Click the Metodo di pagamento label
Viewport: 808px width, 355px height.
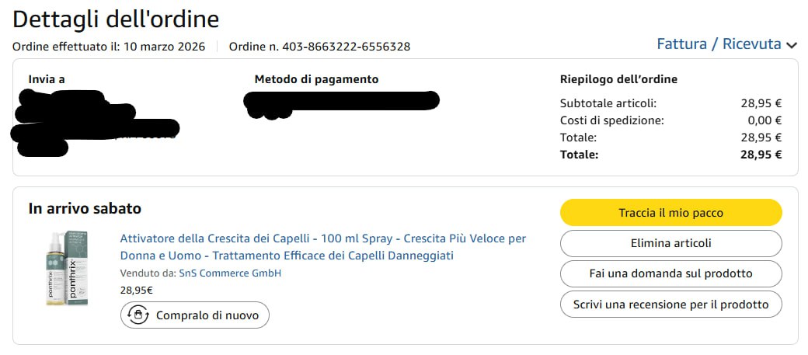(x=316, y=79)
